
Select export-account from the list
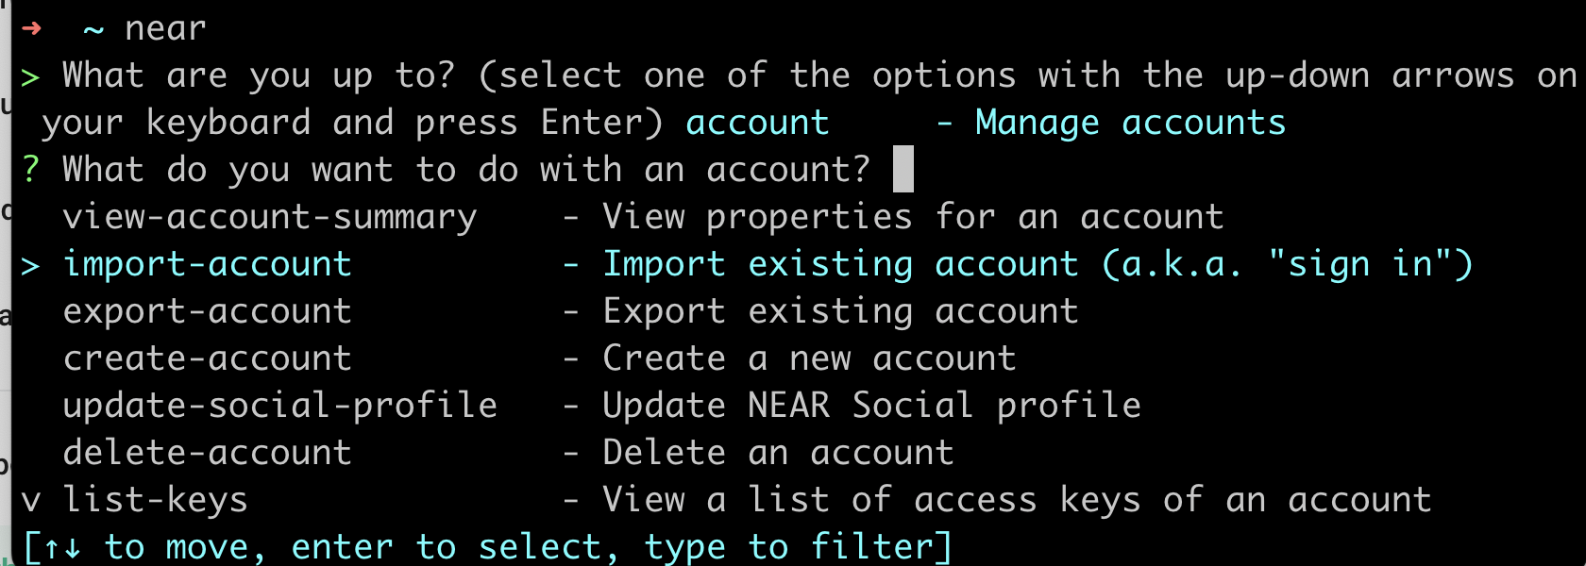pyautogui.click(x=208, y=312)
